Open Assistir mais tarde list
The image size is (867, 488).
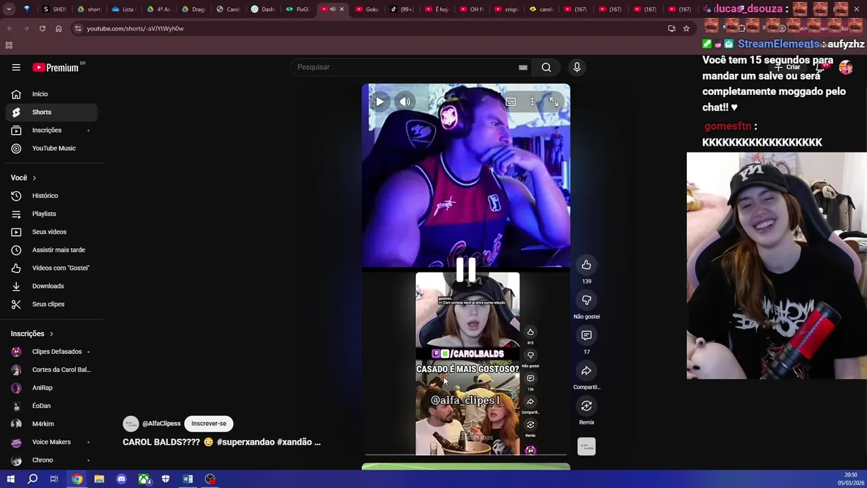coord(51,250)
